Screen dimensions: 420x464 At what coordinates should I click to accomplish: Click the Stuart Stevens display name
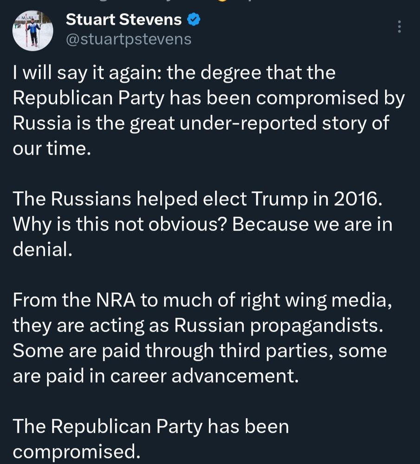[123, 19]
